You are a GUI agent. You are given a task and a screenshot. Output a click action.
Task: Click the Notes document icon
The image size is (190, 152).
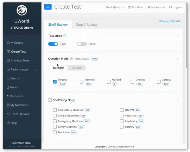[x=8, y=87]
